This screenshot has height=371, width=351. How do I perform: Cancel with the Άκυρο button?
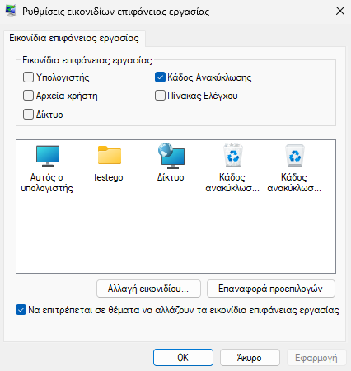[x=250, y=358]
